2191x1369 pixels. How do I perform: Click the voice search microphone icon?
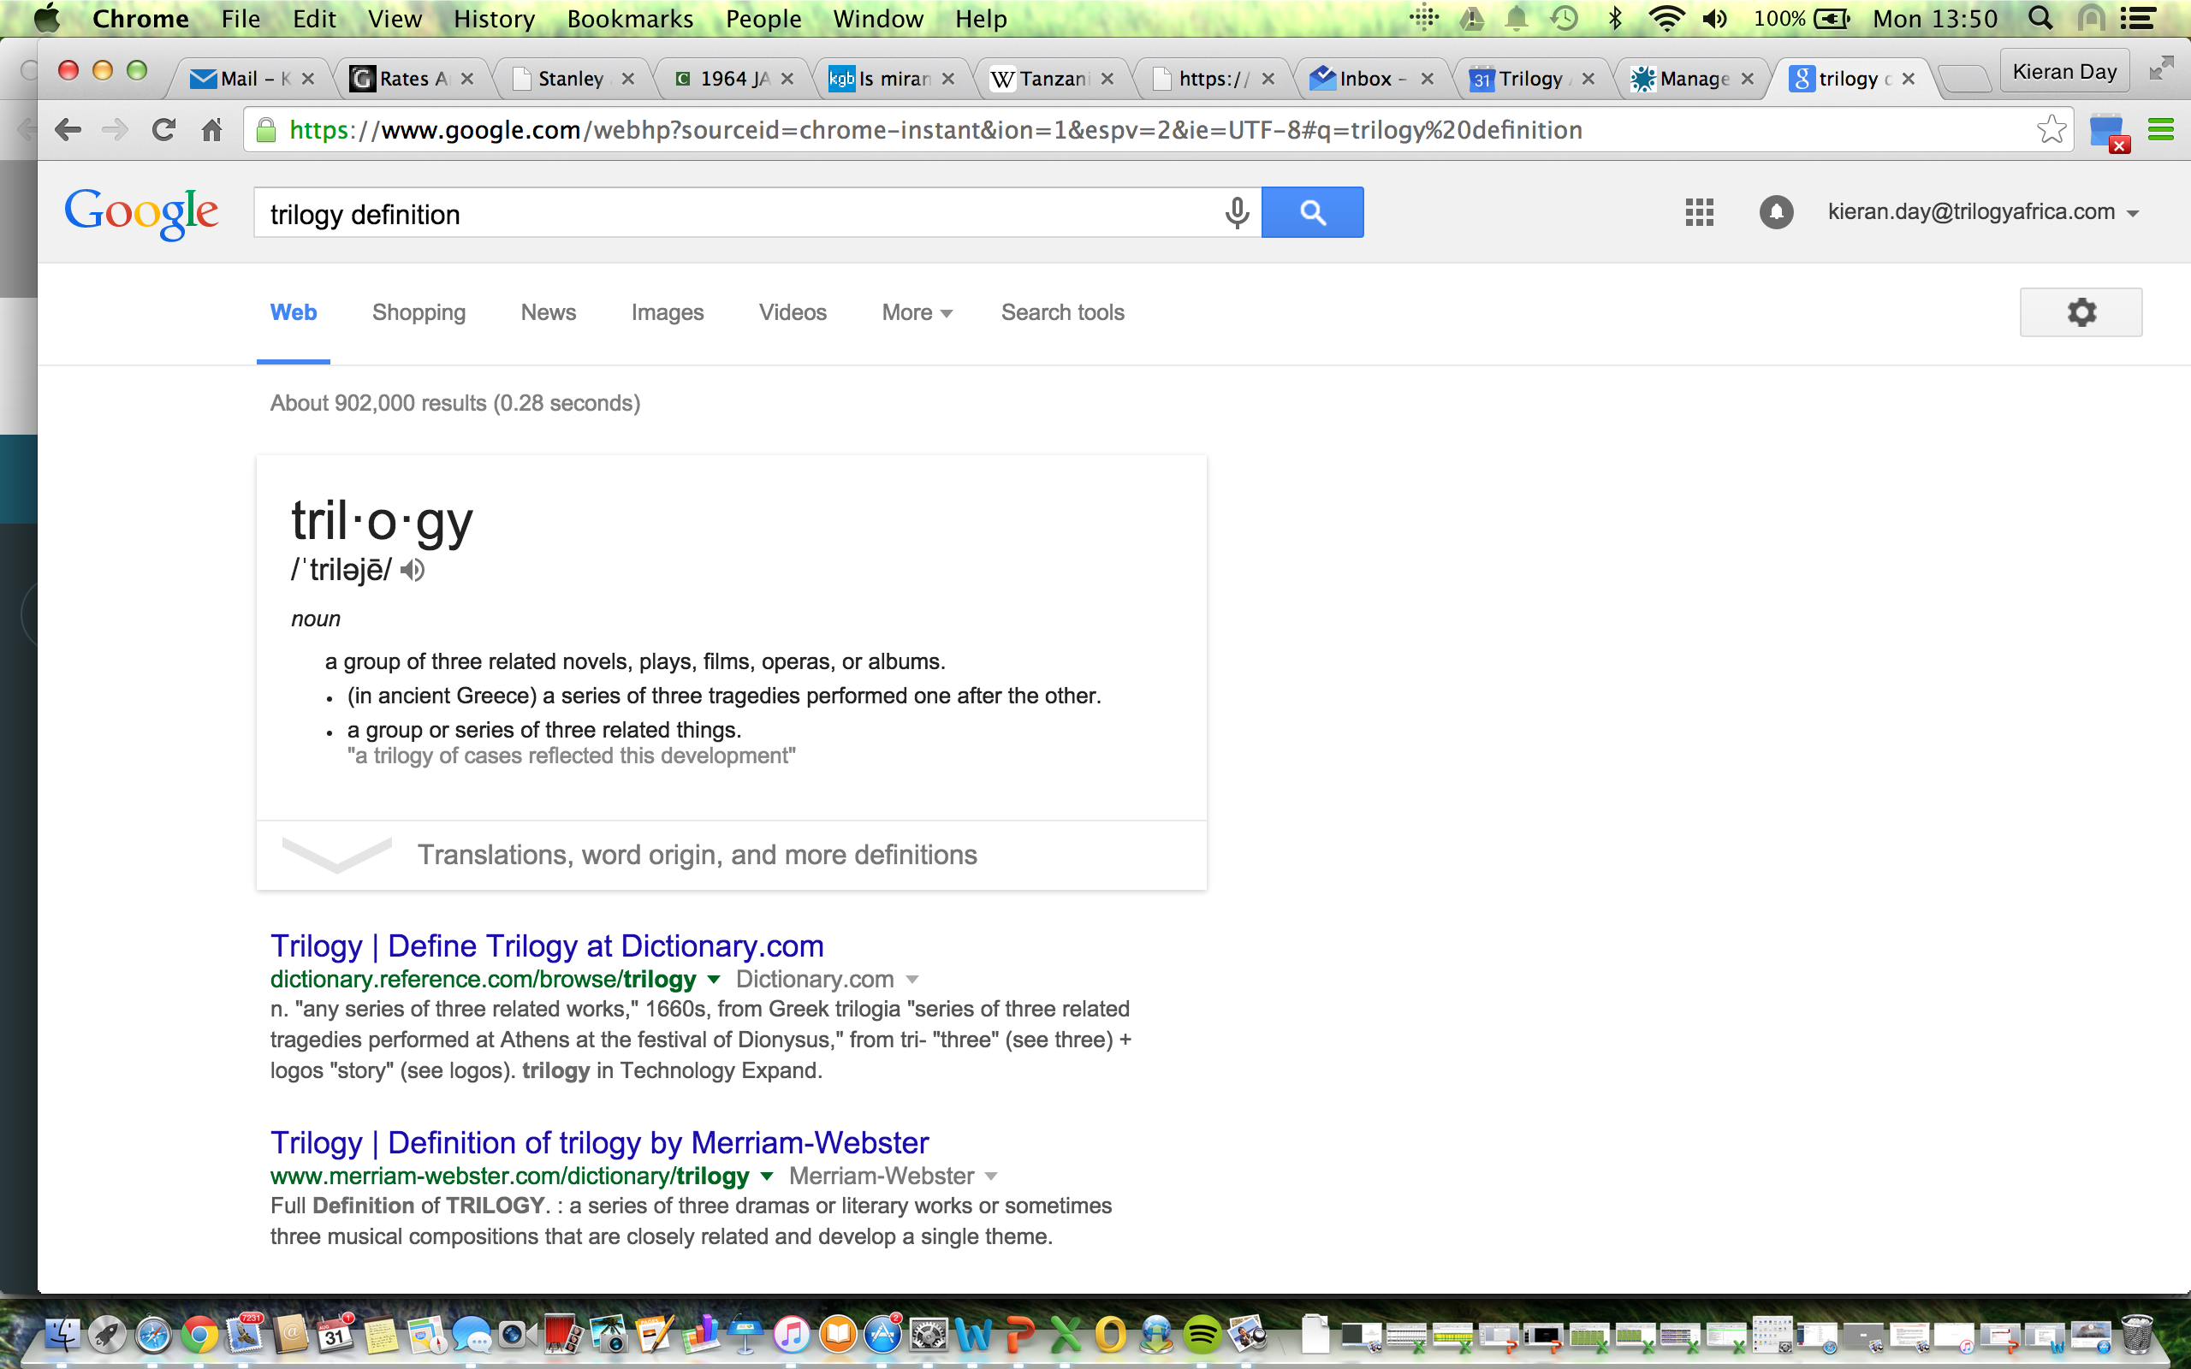[x=1237, y=213]
